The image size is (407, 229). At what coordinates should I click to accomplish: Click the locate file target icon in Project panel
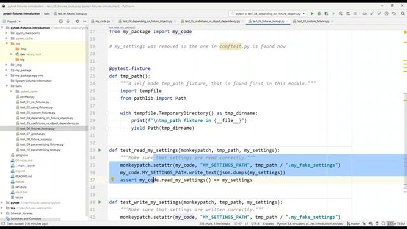point(61,21)
